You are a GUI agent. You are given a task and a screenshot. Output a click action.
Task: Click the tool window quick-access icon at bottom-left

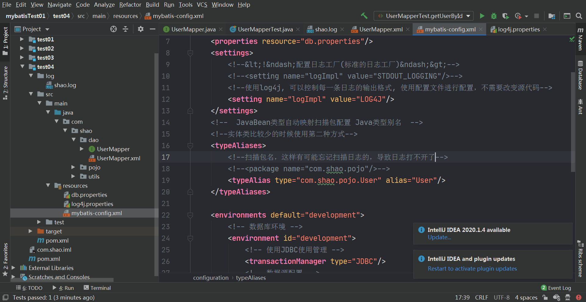tap(5, 297)
